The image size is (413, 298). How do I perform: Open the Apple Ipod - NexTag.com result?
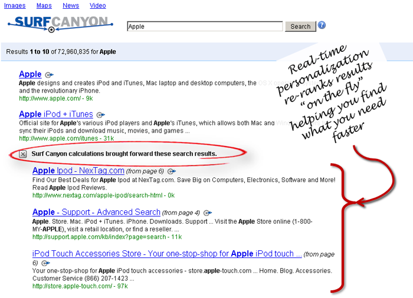pyautogui.click(x=78, y=171)
